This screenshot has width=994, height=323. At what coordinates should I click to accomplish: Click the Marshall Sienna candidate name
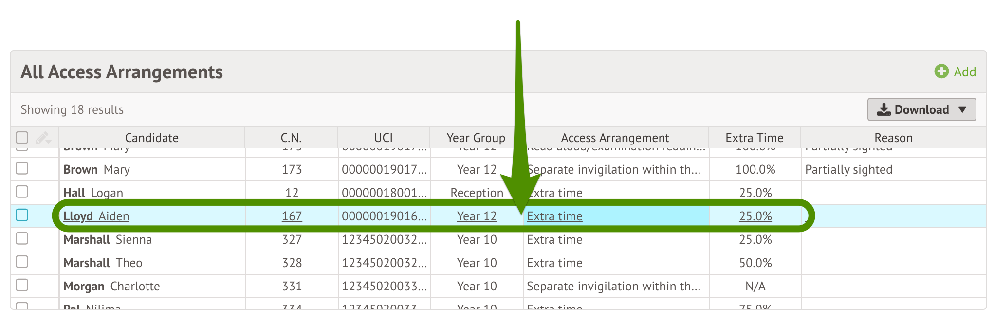coord(108,240)
